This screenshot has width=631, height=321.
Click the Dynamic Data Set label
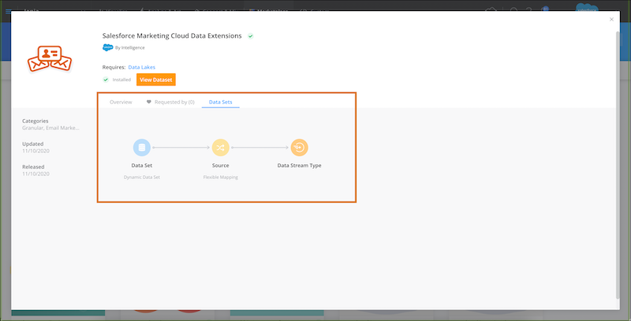tap(142, 177)
